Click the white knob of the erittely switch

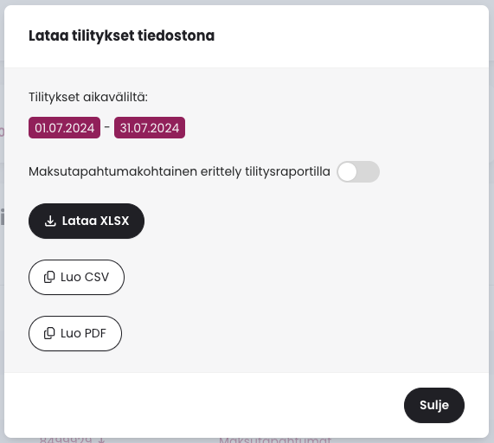click(347, 171)
